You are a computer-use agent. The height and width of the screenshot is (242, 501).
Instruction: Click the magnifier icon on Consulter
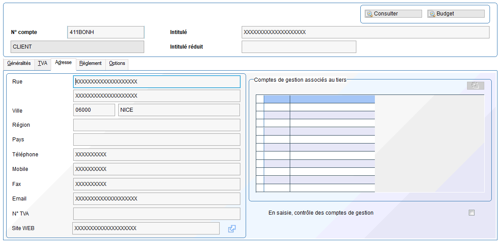click(370, 14)
